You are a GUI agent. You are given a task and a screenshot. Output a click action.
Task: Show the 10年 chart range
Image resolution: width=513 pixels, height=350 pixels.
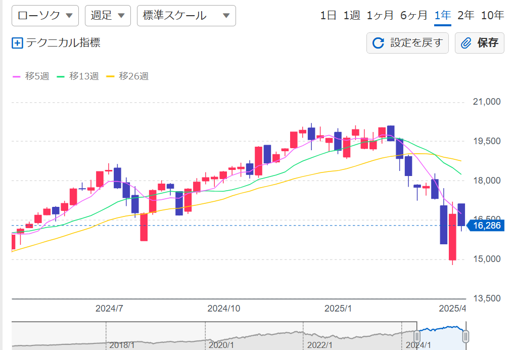[492, 15]
